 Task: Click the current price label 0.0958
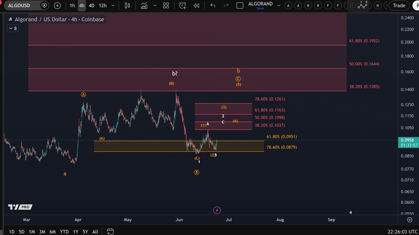(x=407, y=140)
